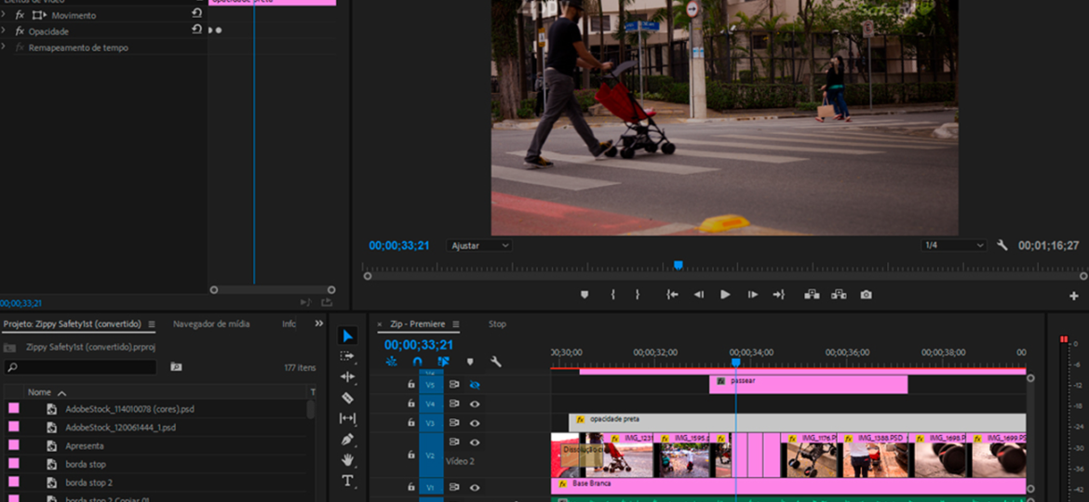Expand the Movimento effect properties
Image resolution: width=1089 pixels, height=502 pixels.
[x=5, y=15]
